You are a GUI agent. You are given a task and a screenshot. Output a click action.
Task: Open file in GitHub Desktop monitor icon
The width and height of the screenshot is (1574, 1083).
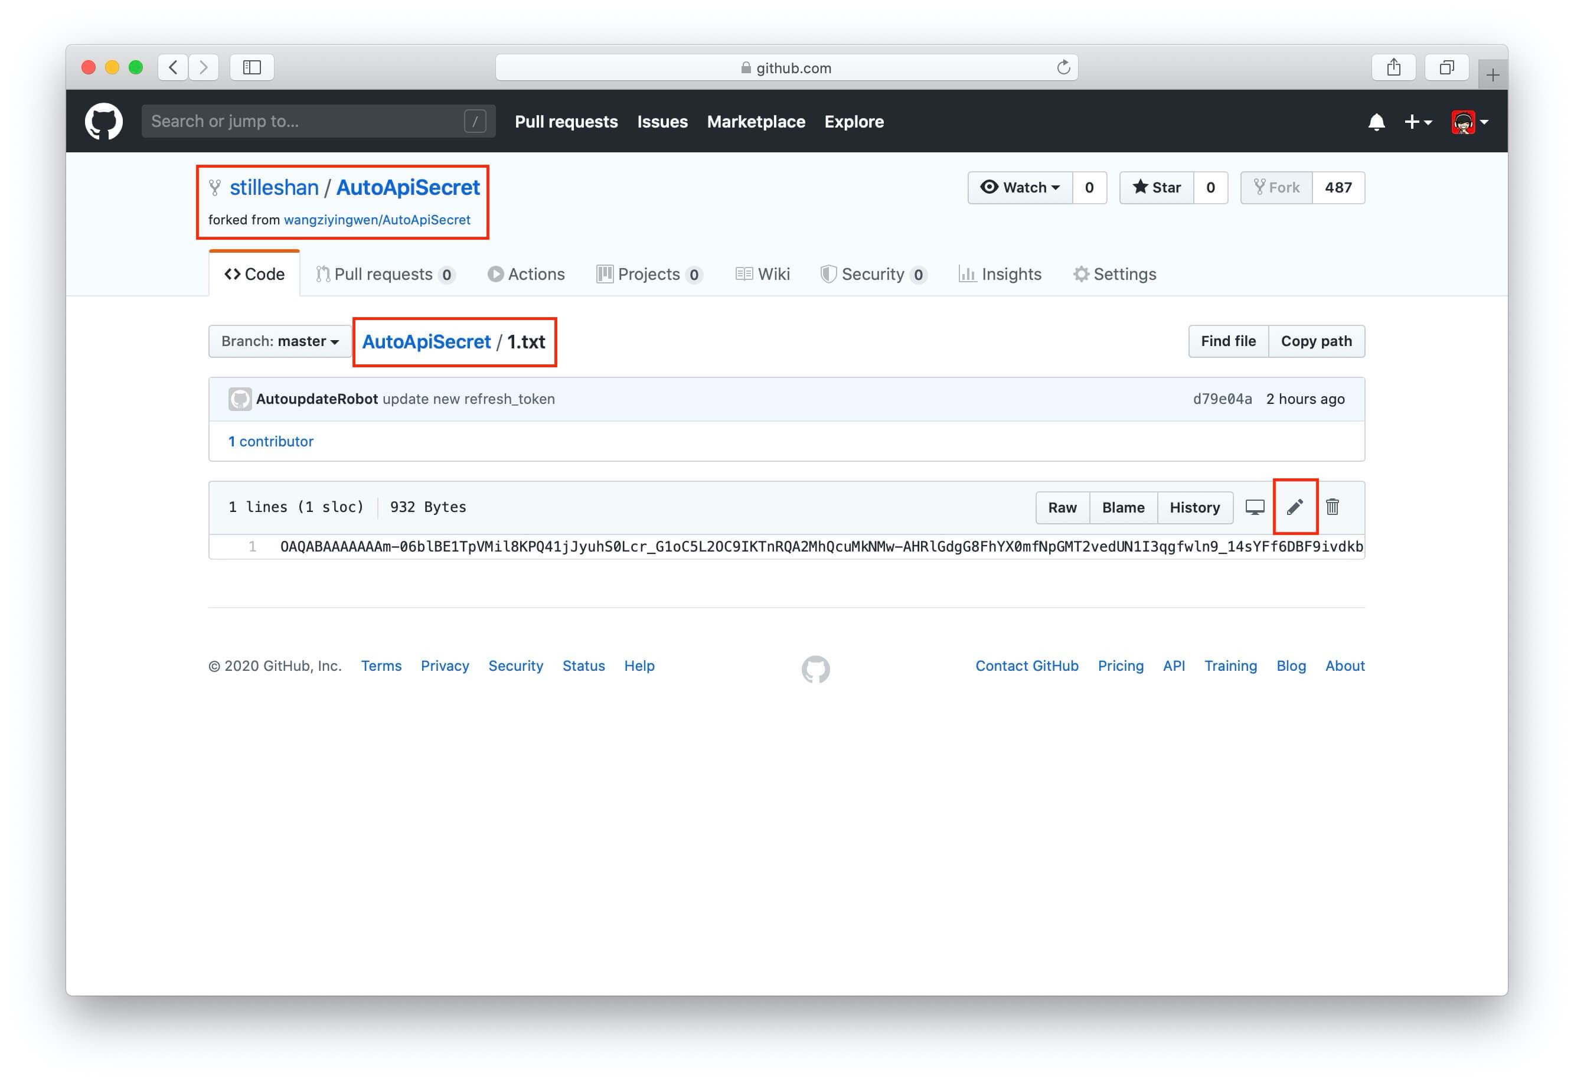pyautogui.click(x=1255, y=507)
